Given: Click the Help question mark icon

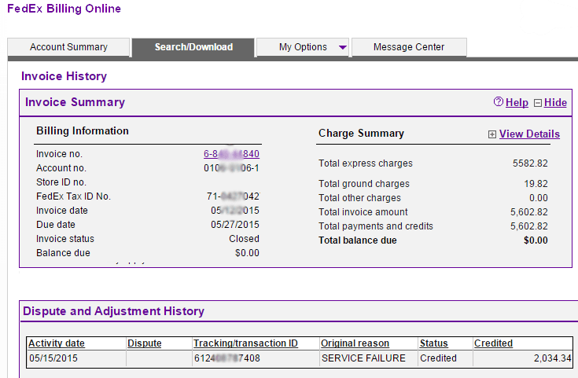Looking at the screenshot, I should pos(498,102).
